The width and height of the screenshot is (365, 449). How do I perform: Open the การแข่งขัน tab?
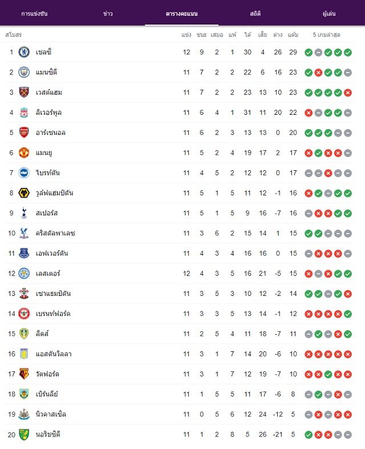(34, 14)
